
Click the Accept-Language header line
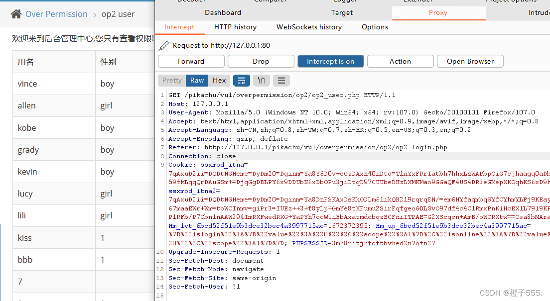pos(319,130)
